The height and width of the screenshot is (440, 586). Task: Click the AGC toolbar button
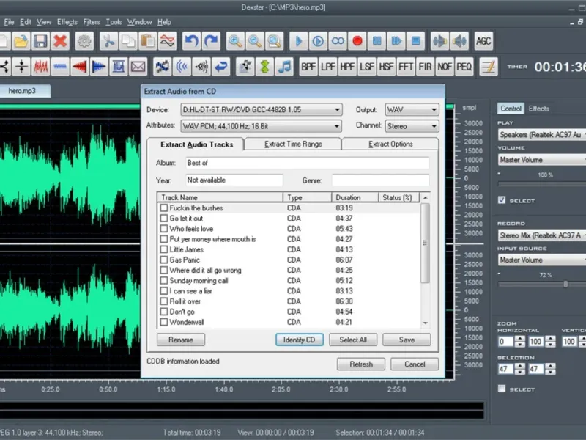[483, 41]
